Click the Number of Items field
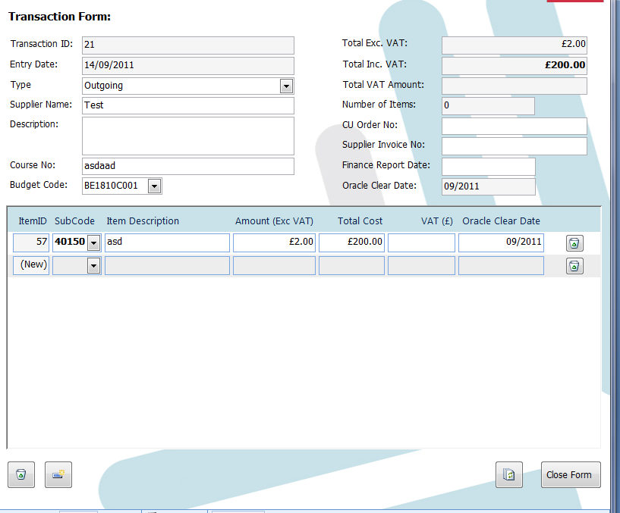This screenshot has width=620, height=513. point(488,106)
